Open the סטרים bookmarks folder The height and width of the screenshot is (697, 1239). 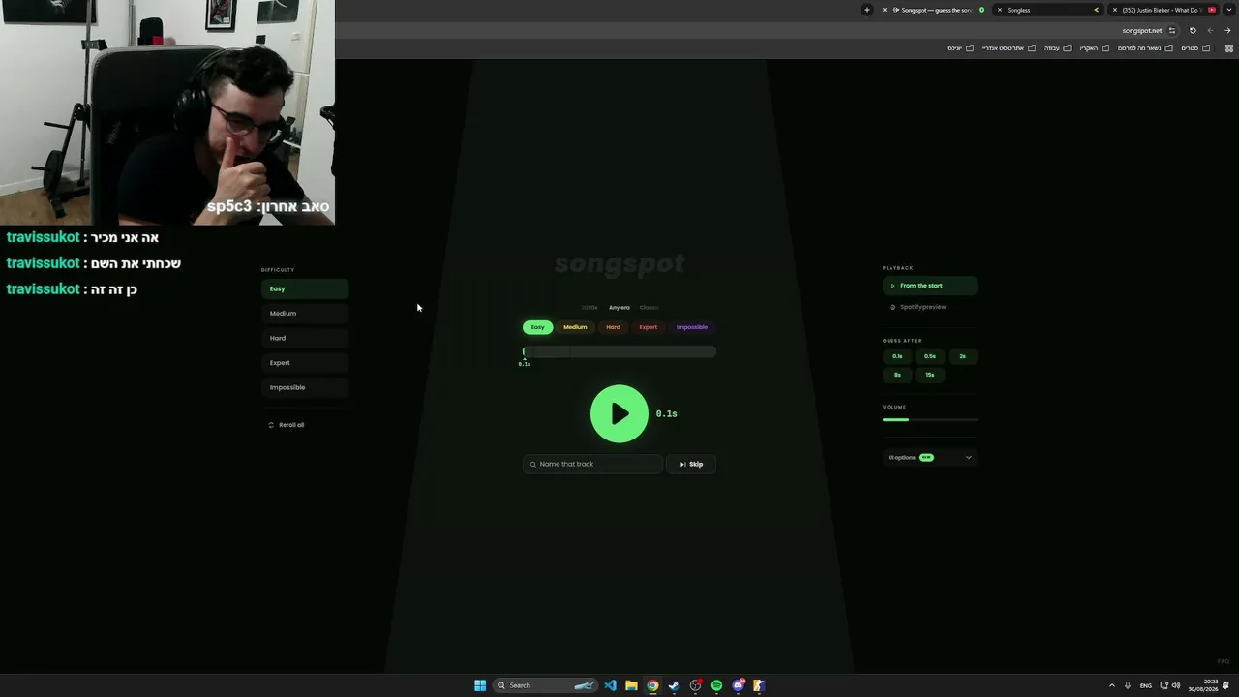click(x=1195, y=48)
